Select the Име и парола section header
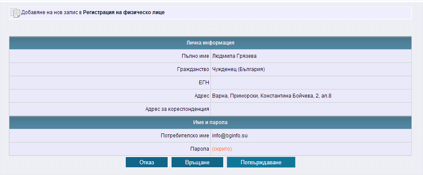 tap(210, 122)
